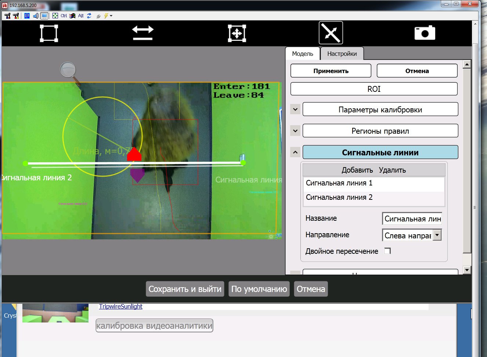Screen dimensions: 487x357
Task: Click the Применить button
Action: coord(331,71)
